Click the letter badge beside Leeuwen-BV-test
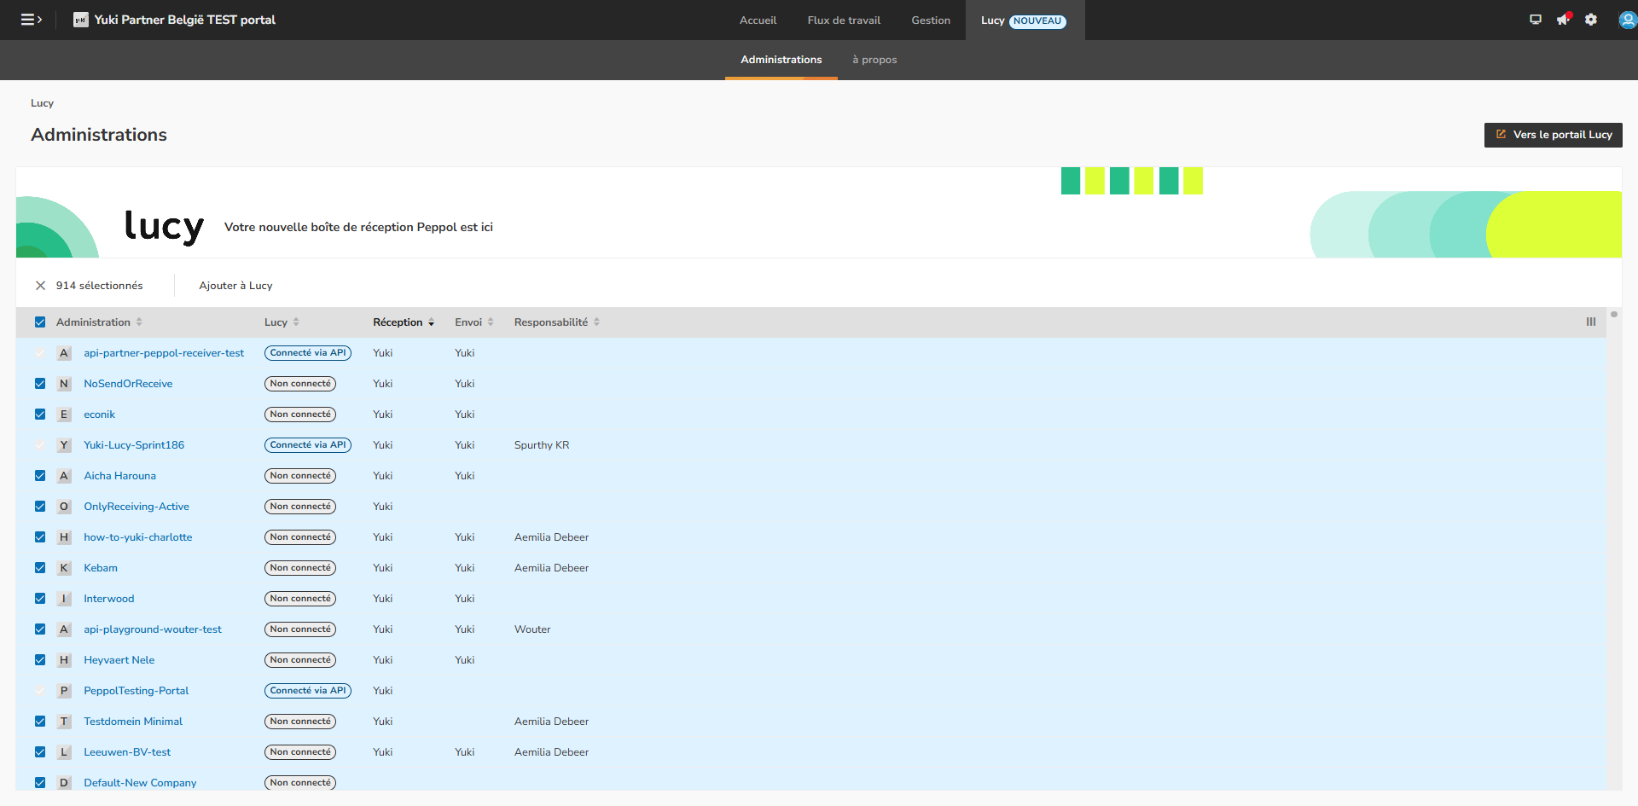The width and height of the screenshot is (1638, 806). click(x=64, y=752)
